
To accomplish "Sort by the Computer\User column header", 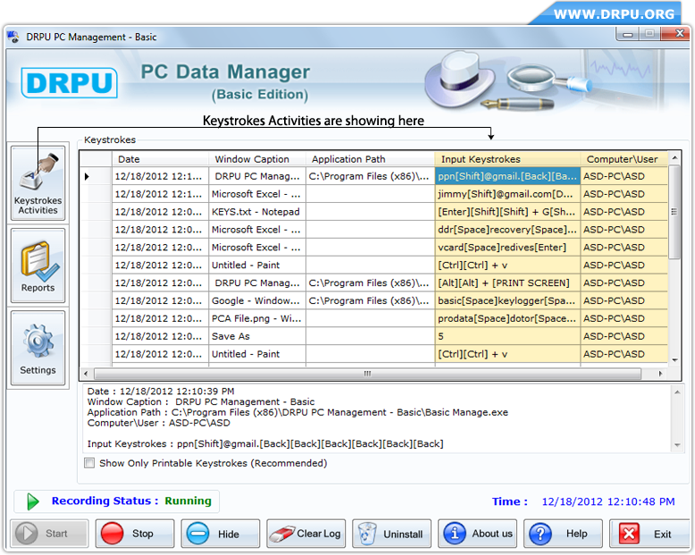I will (x=624, y=159).
